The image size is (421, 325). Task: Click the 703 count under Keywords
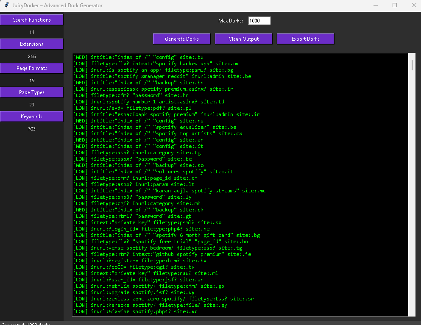32,129
